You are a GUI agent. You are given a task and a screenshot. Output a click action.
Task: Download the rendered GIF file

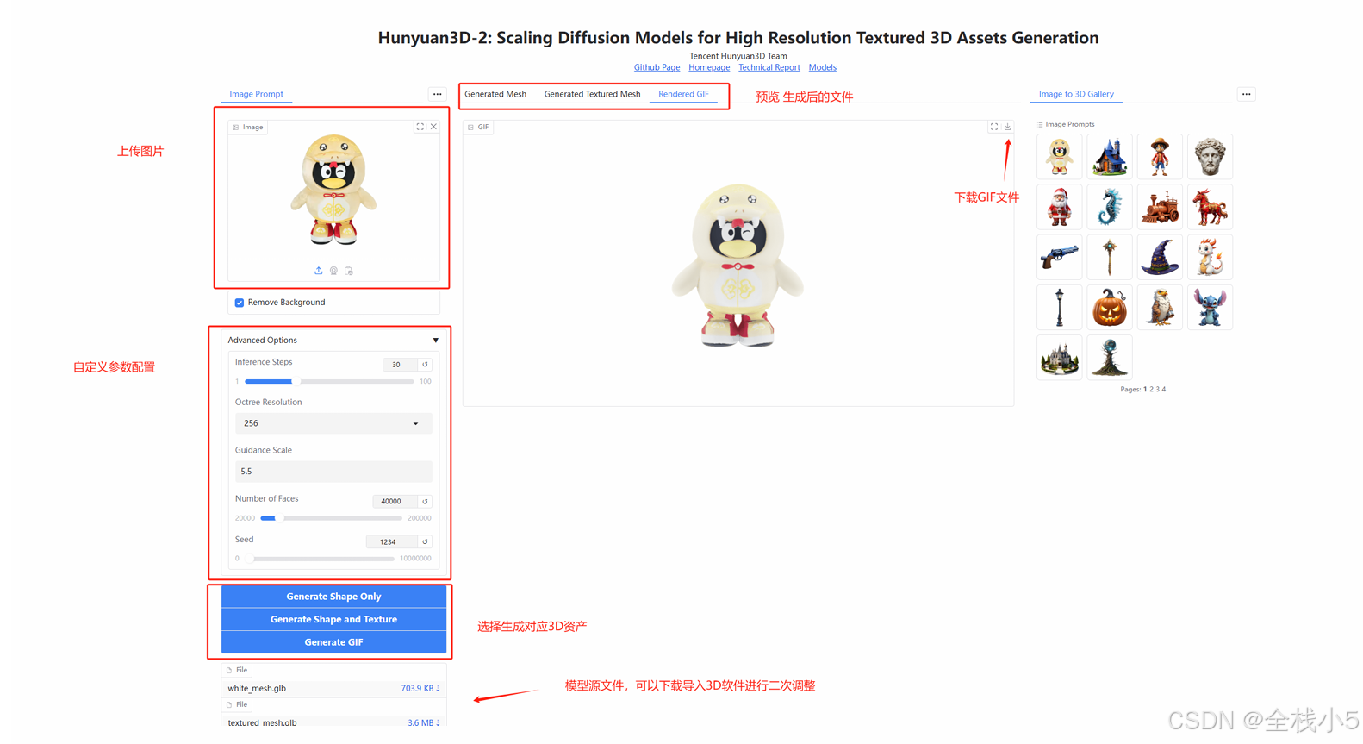coord(1007,127)
